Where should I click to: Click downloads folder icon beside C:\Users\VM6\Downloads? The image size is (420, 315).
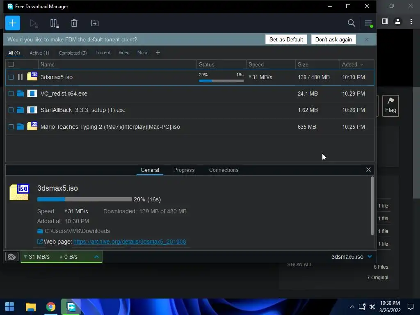40,231
